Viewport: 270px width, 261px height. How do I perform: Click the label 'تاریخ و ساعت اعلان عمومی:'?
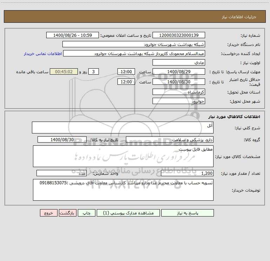coord(126,35)
